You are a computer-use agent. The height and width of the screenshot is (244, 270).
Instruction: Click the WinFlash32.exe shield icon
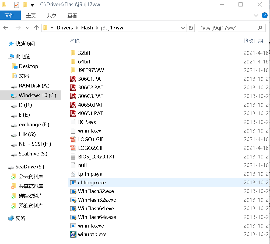[73, 191]
